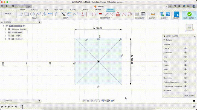
Task: Apply the Tangent constraint
Action: pyautogui.click(x=94, y=14)
